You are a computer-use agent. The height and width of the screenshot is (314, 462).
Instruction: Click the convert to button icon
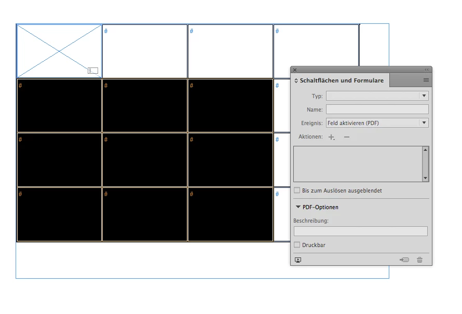click(404, 260)
